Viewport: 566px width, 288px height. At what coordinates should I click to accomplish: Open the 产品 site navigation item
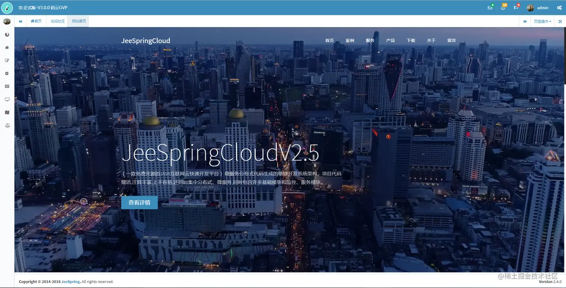tap(390, 40)
